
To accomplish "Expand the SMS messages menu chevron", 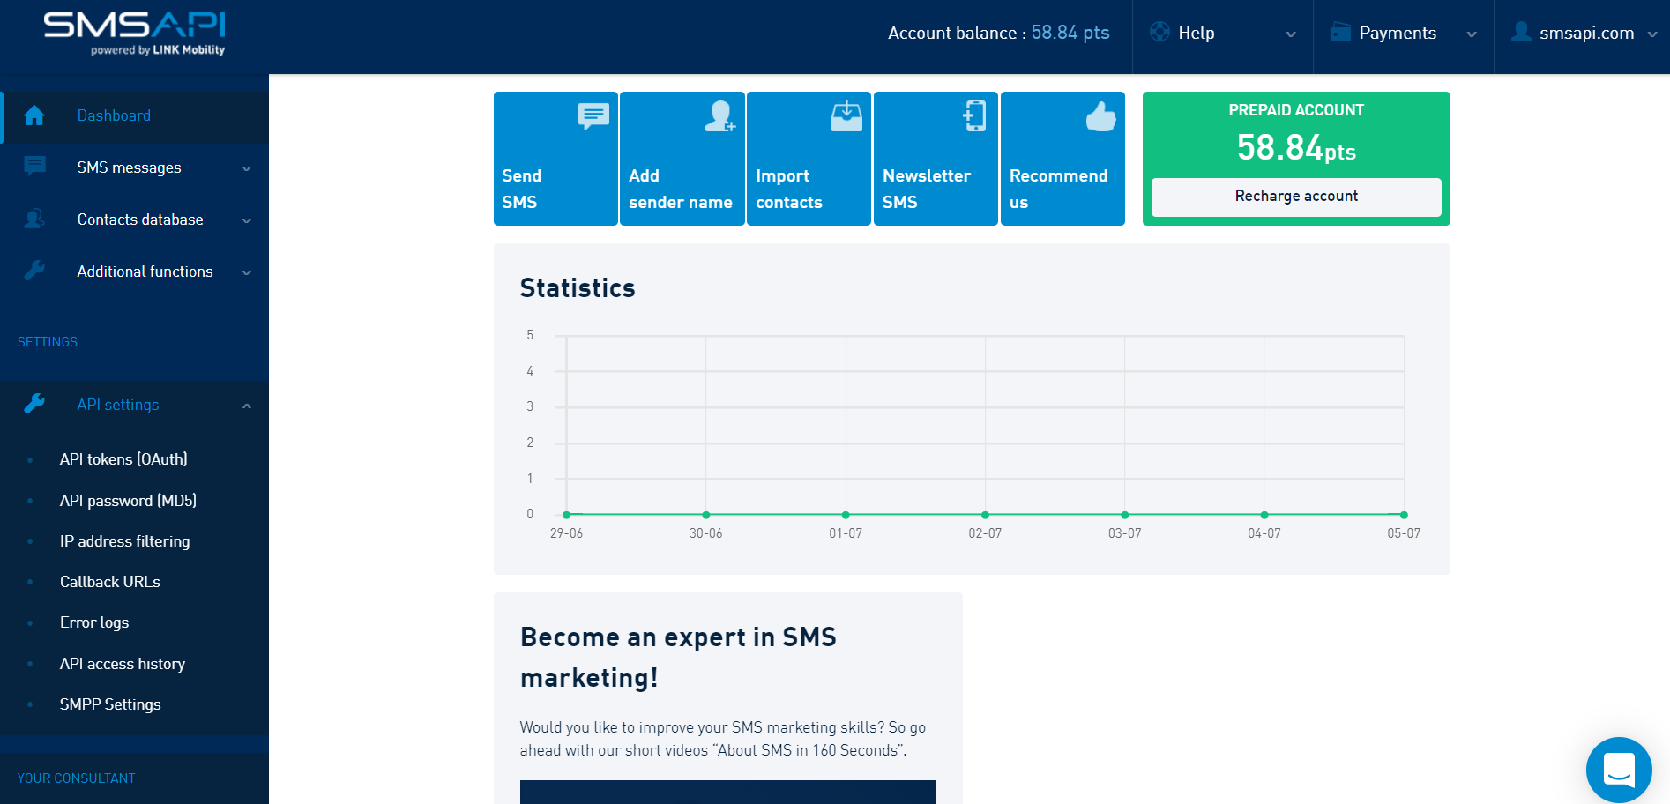I will coord(247,168).
